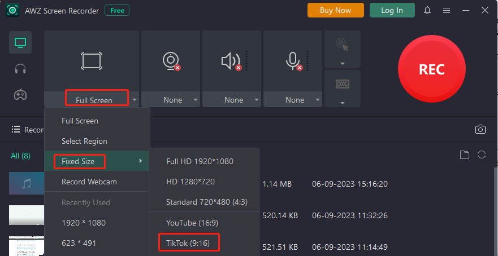
Task: Open notifications bell icon
Action: tap(427, 11)
